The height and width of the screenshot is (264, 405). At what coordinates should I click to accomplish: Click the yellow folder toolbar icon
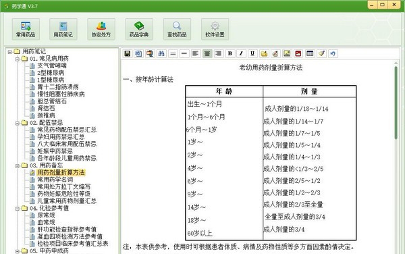[264, 53]
